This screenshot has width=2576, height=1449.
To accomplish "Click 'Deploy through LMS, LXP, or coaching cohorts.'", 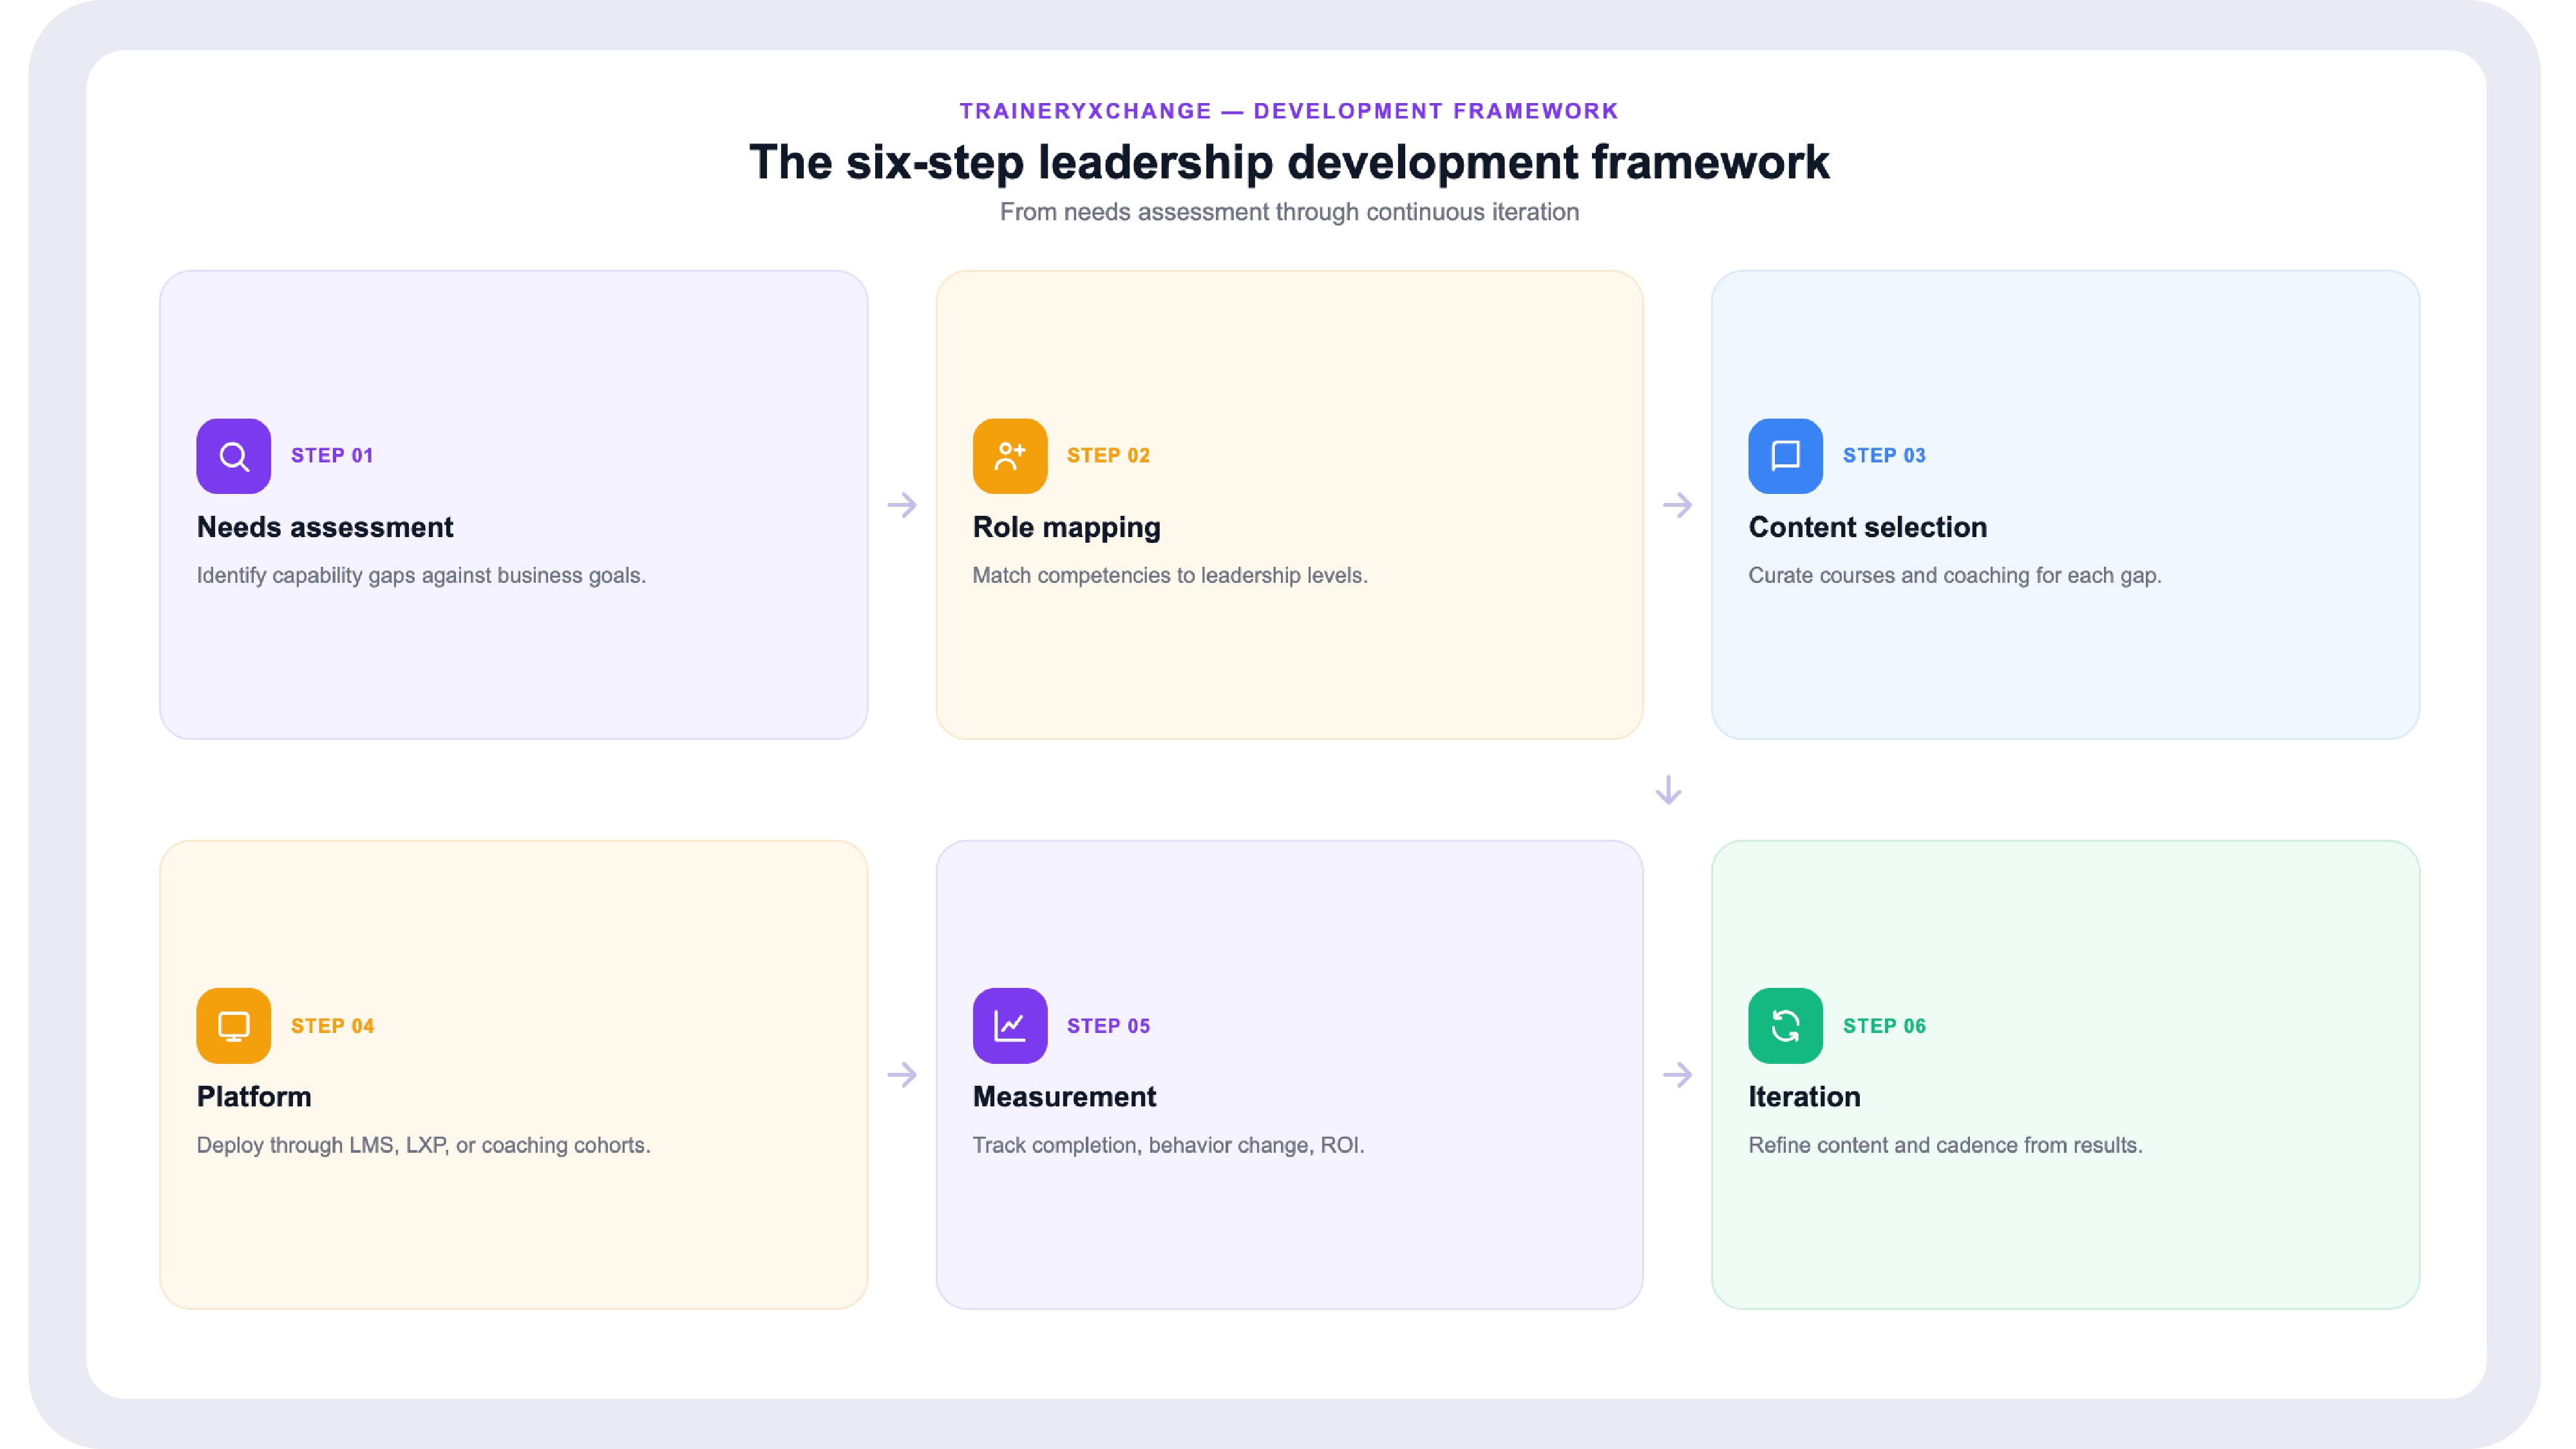I will 423,1146.
